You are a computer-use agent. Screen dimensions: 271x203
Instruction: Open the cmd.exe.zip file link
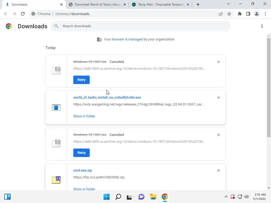point(83,170)
